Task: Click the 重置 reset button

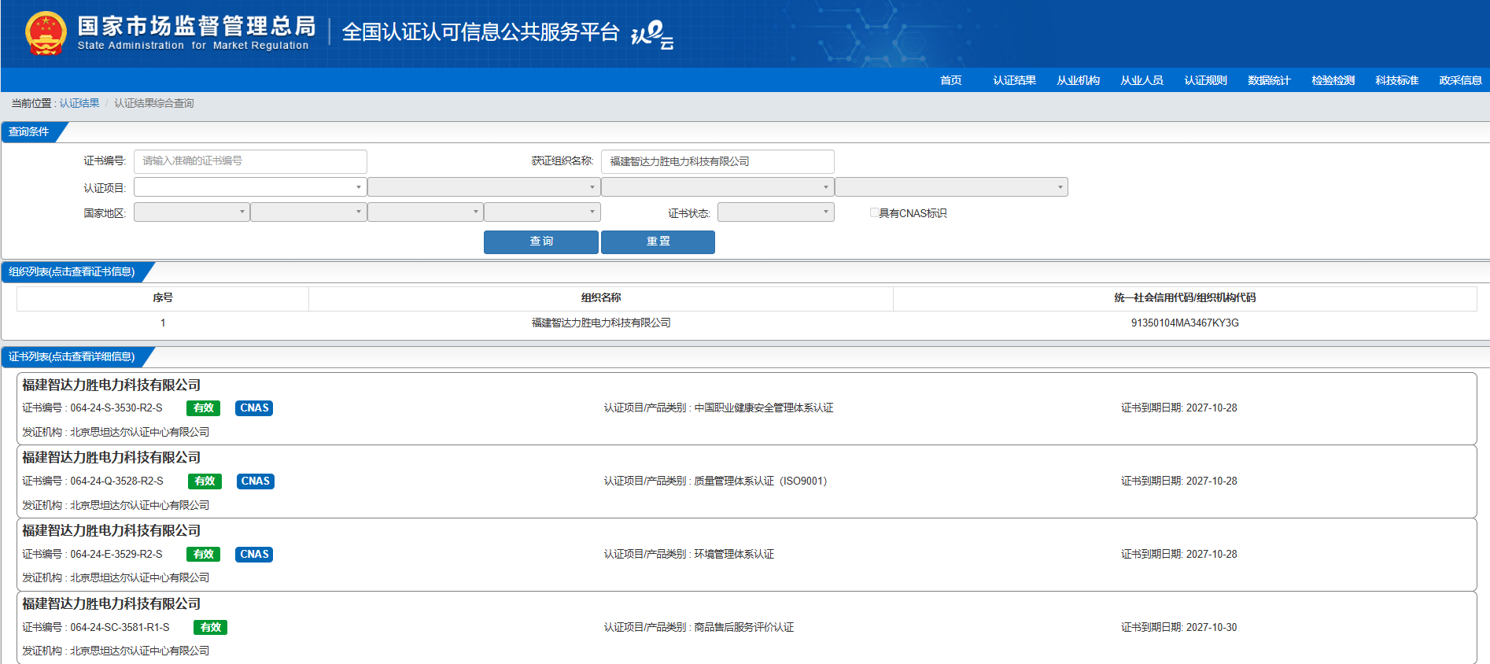Action: 658,242
